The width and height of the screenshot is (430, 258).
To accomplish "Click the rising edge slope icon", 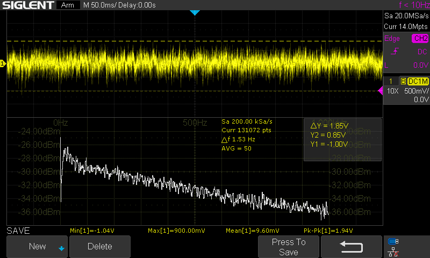I will point(395,51).
